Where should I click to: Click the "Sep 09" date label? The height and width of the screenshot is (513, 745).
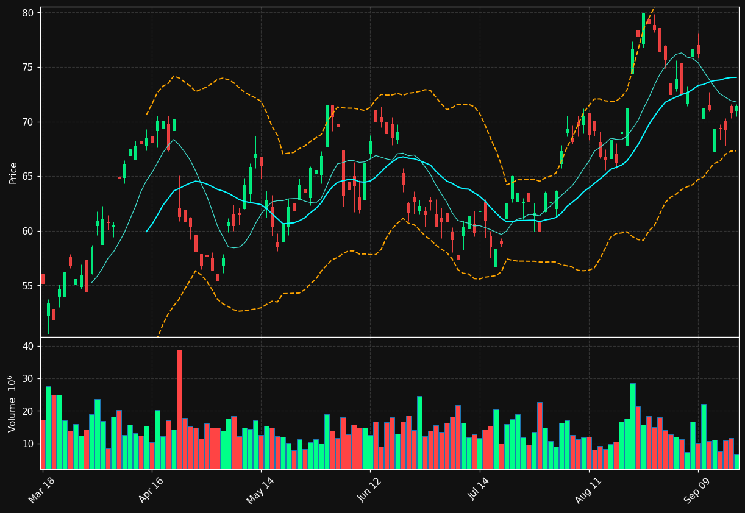click(697, 490)
